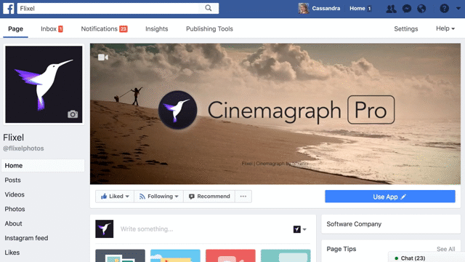This screenshot has height=262, width=465.
Task: Open the globe notifications icon
Action: (x=421, y=9)
